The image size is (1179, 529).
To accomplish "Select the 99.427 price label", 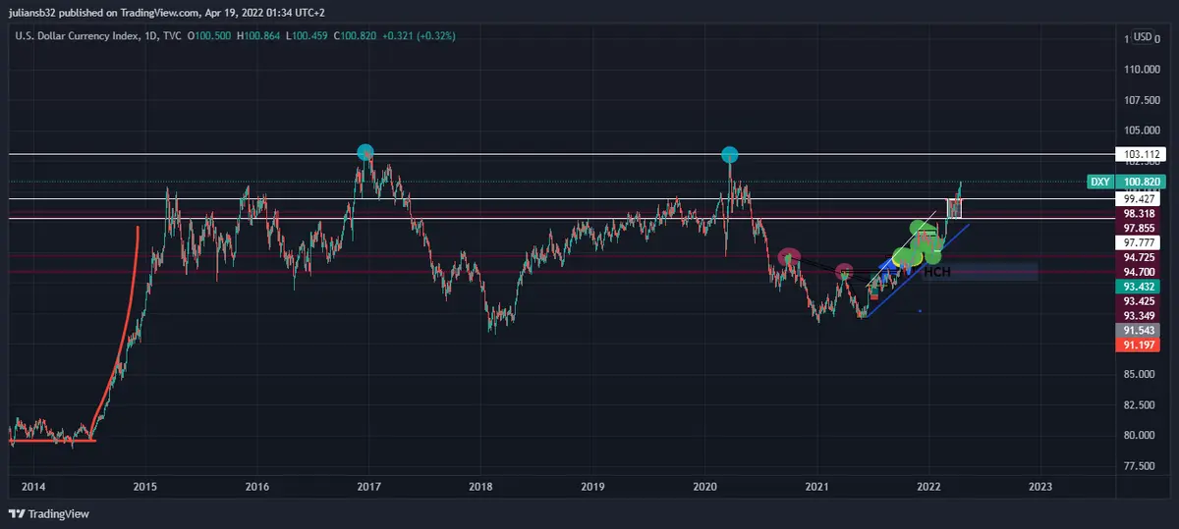I will tap(1138, 197).
